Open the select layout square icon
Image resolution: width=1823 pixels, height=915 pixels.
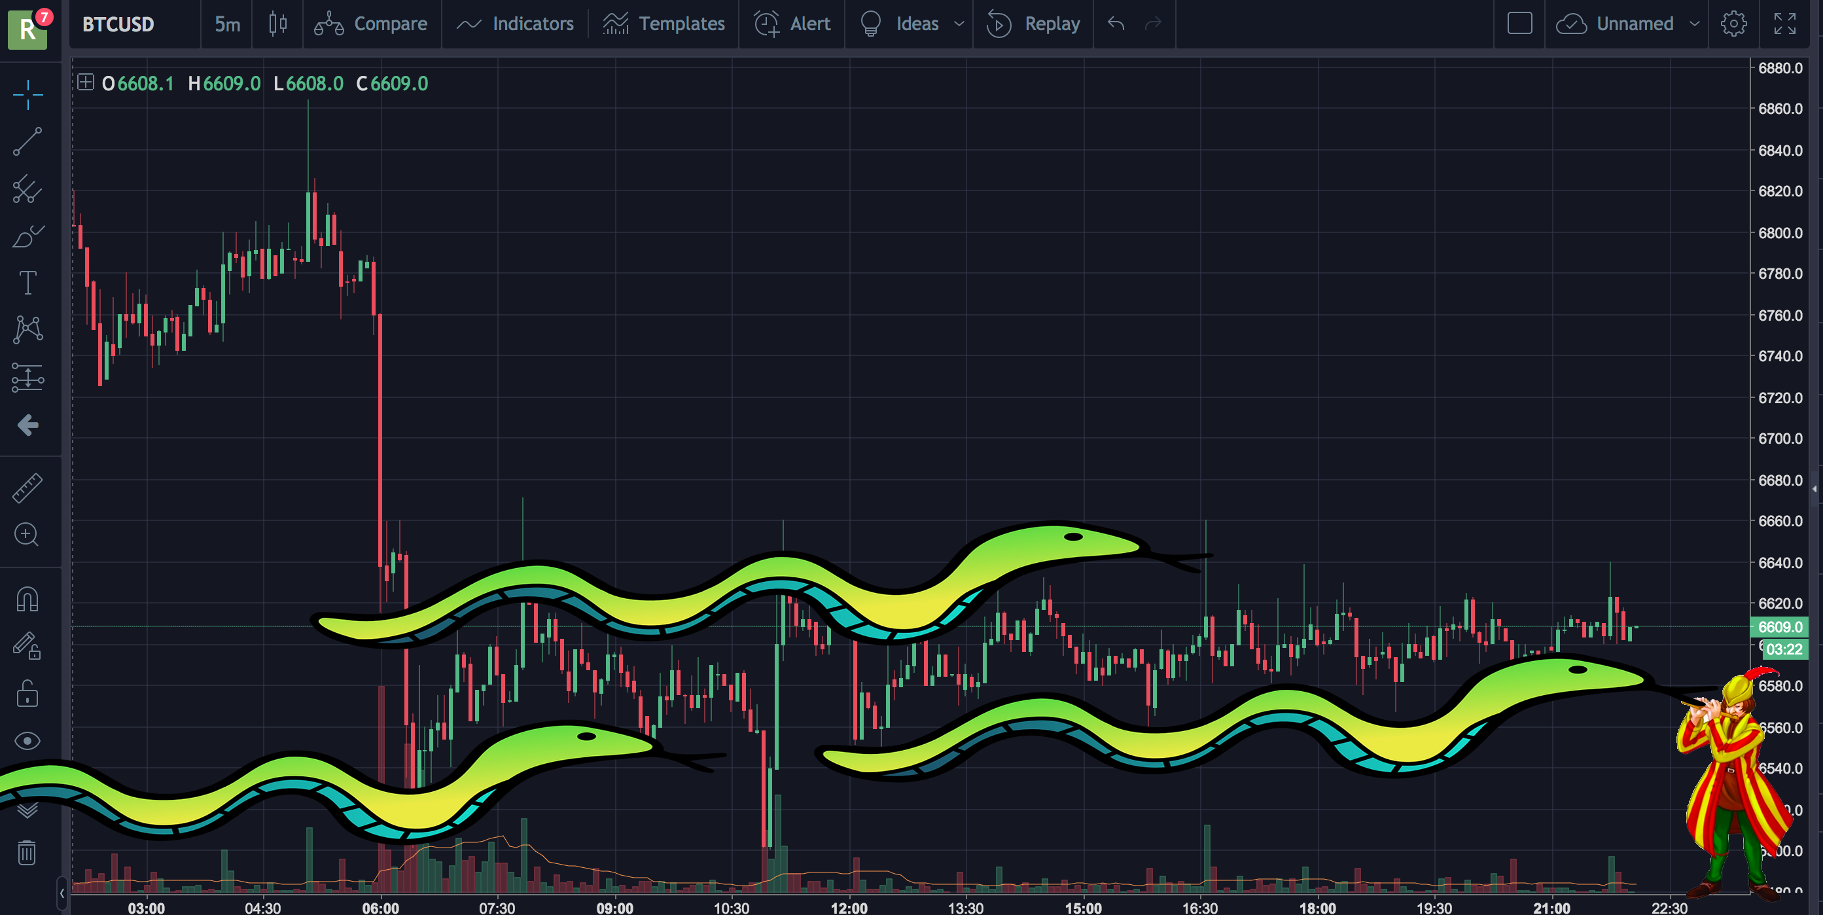(x=1519, y=24)
